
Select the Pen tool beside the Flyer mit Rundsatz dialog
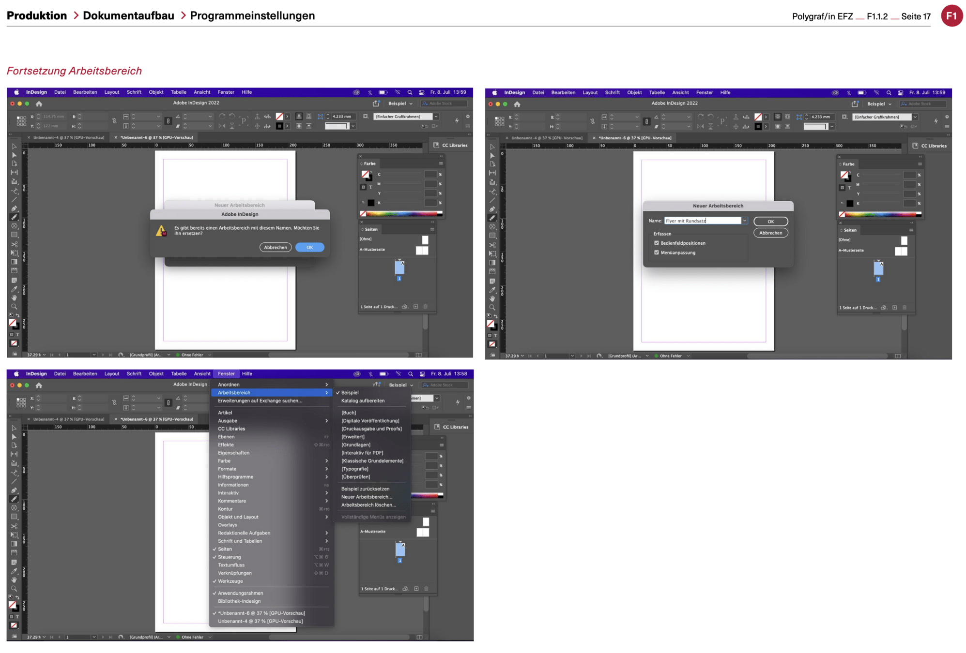[492, 209]
